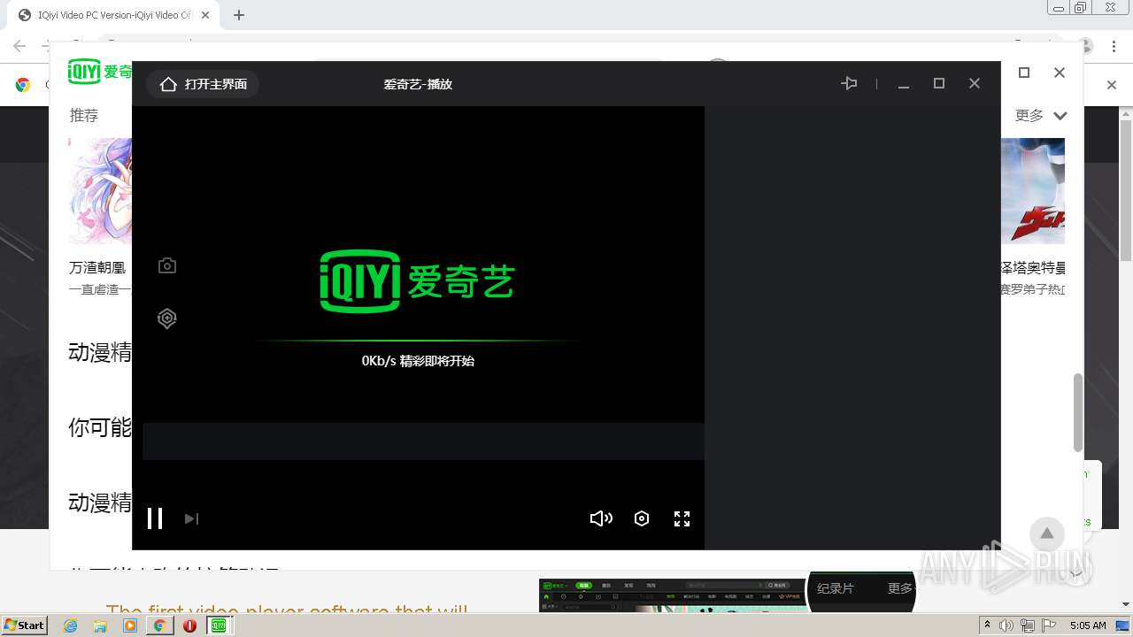Open a new Chrome tab

point(239,15)
